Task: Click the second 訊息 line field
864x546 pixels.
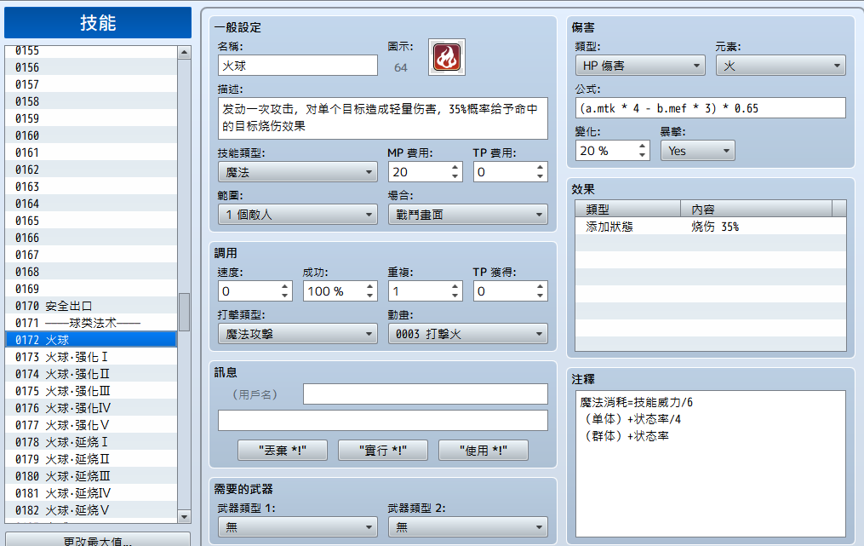Action: tap(383, 420)
